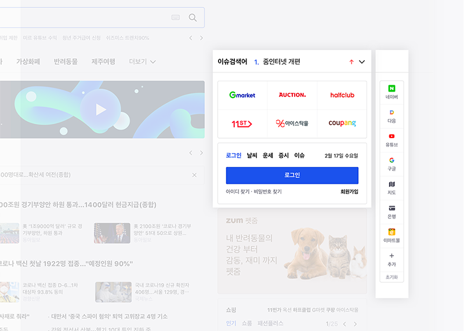Open Biden news thumbnail image
Image resolution: width=464 pixels, height=331 pixels.
112,233
